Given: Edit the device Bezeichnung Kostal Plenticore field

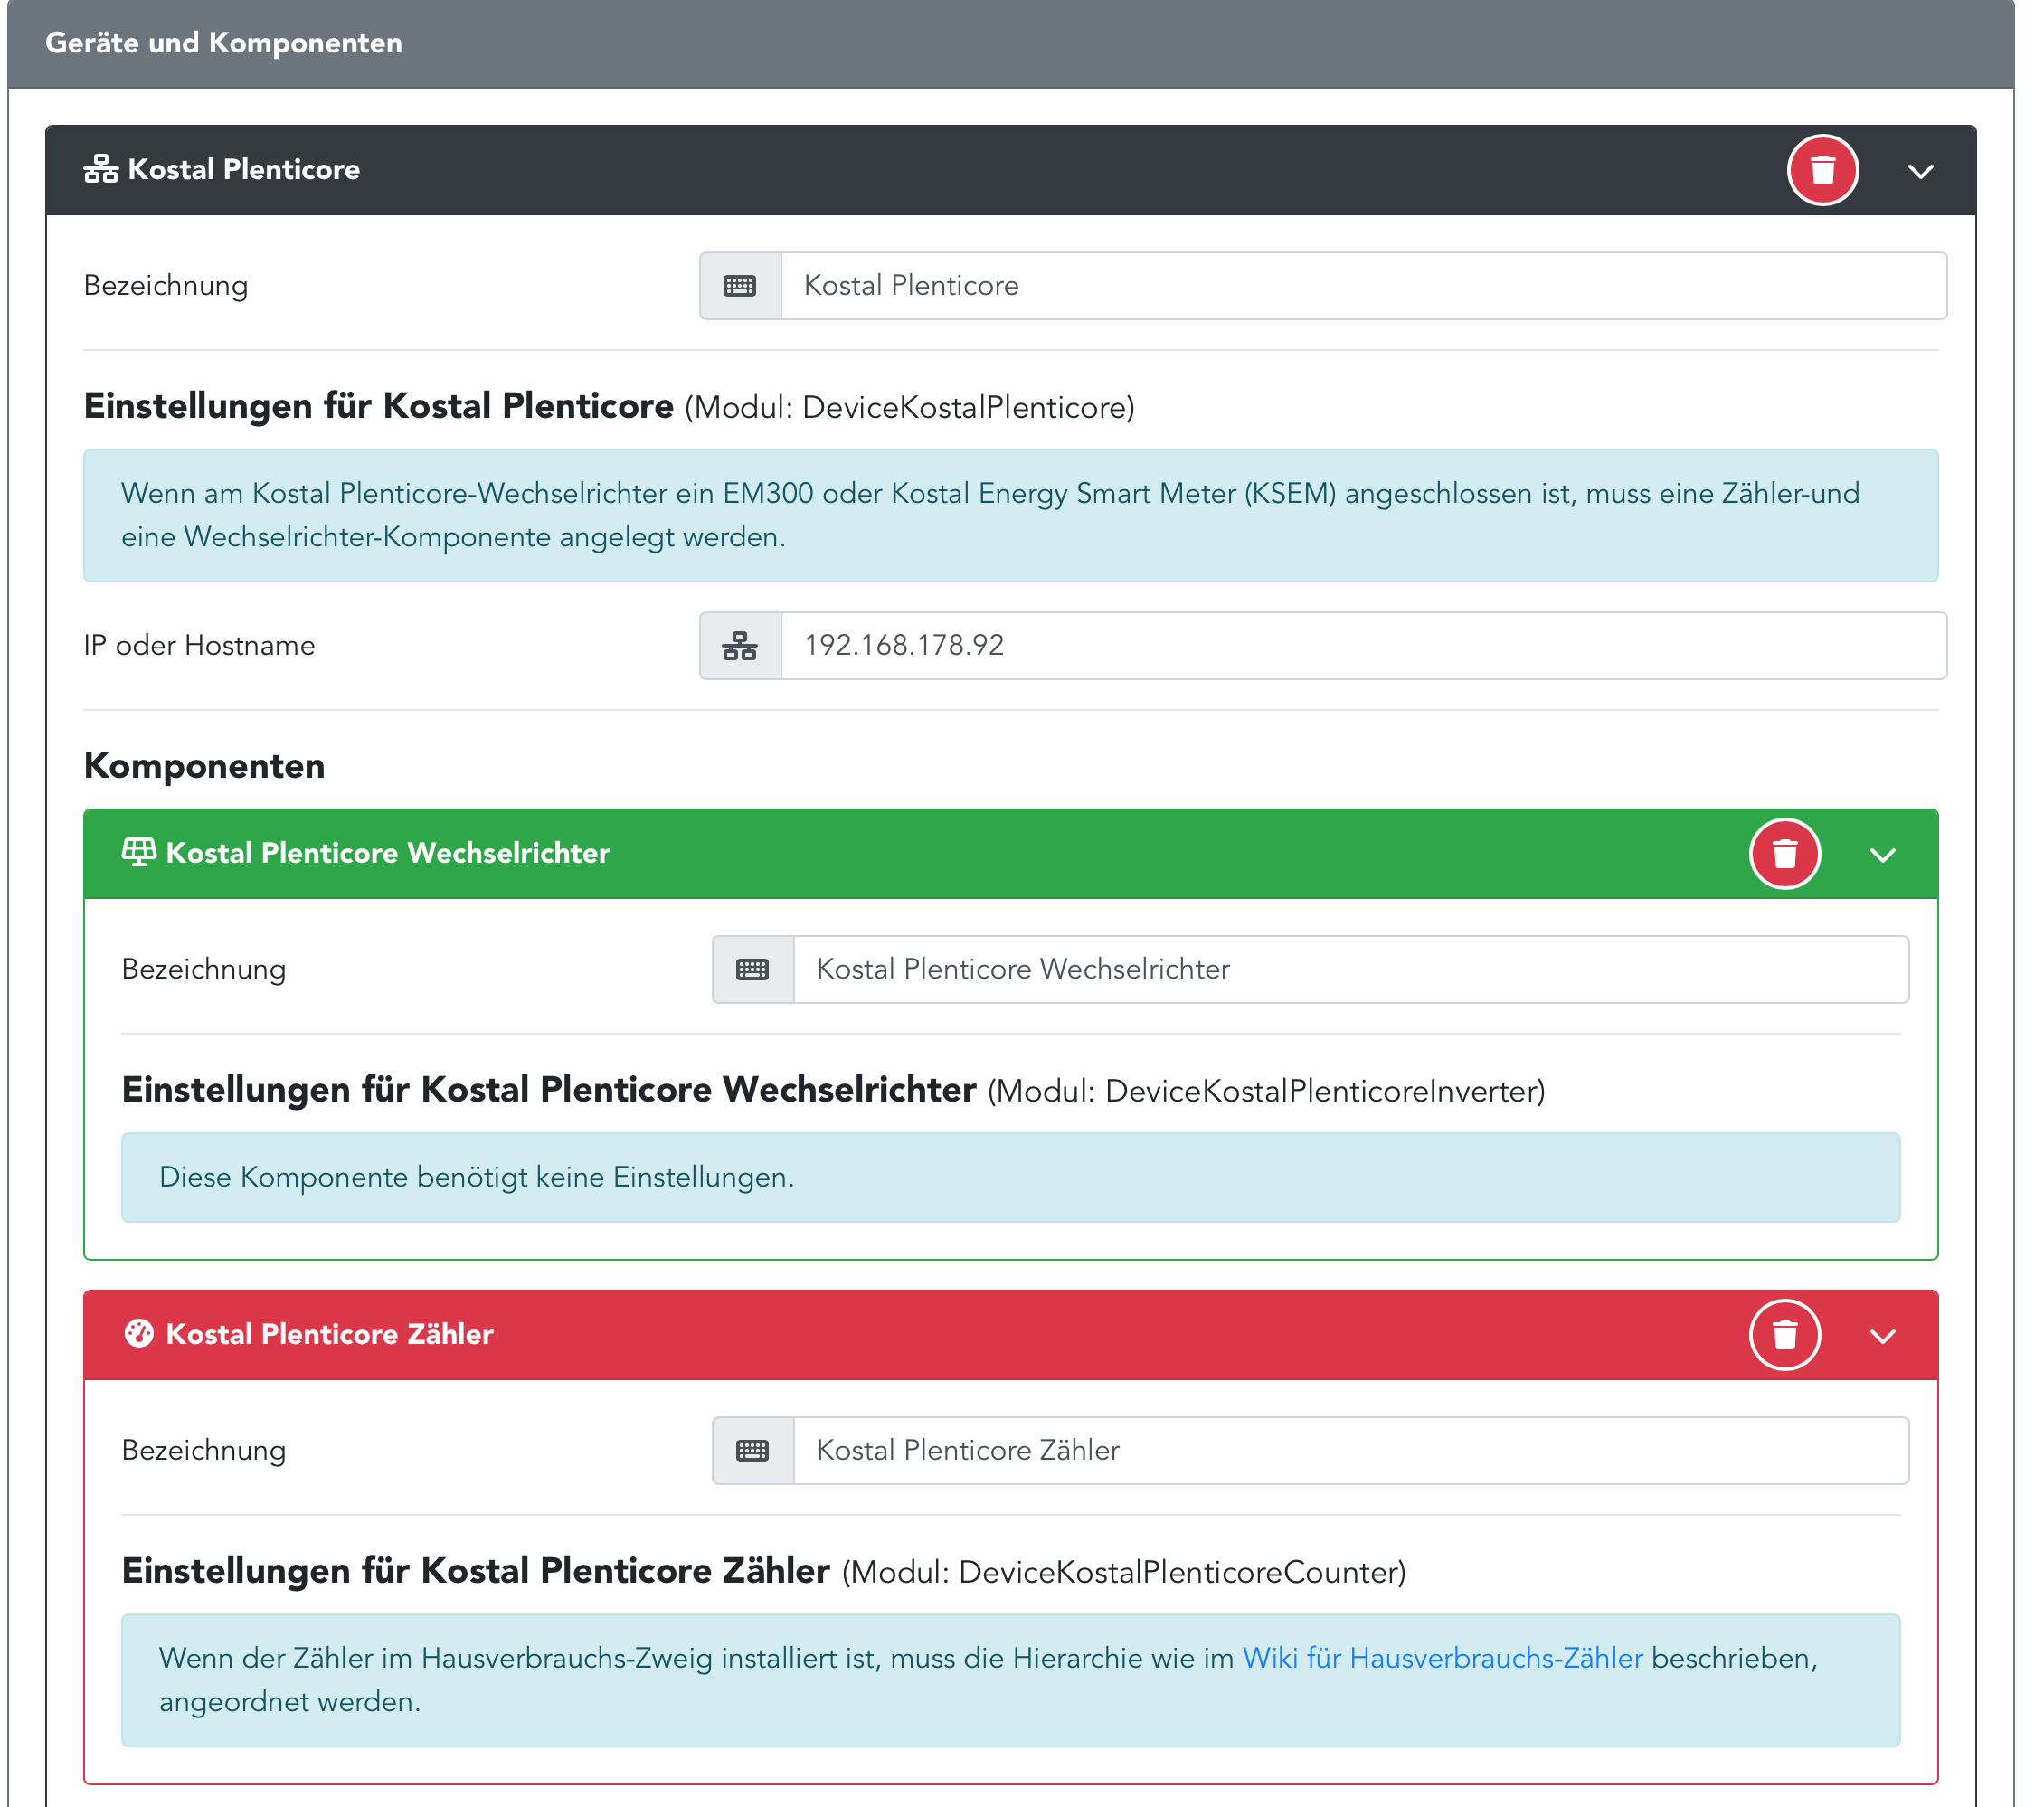Looking at the screenshot, I should (x=1362, y=286).
